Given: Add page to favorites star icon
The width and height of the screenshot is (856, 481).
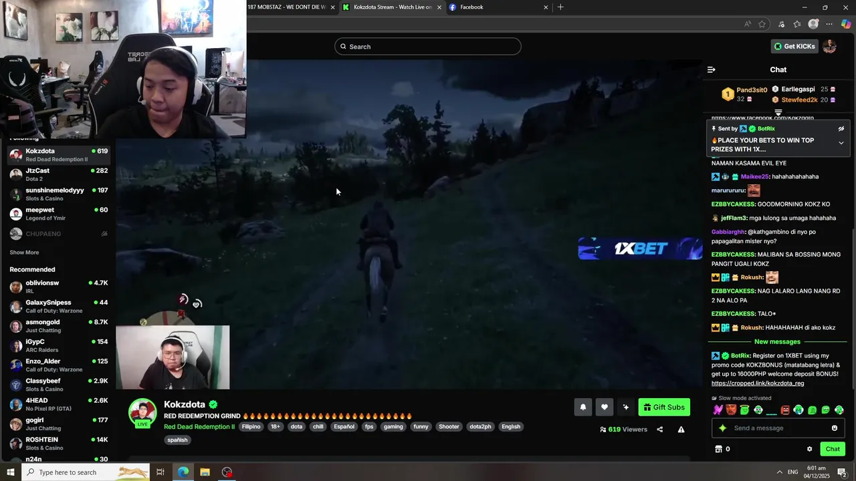Looking at the screenshot, I should tap(762, 24).
